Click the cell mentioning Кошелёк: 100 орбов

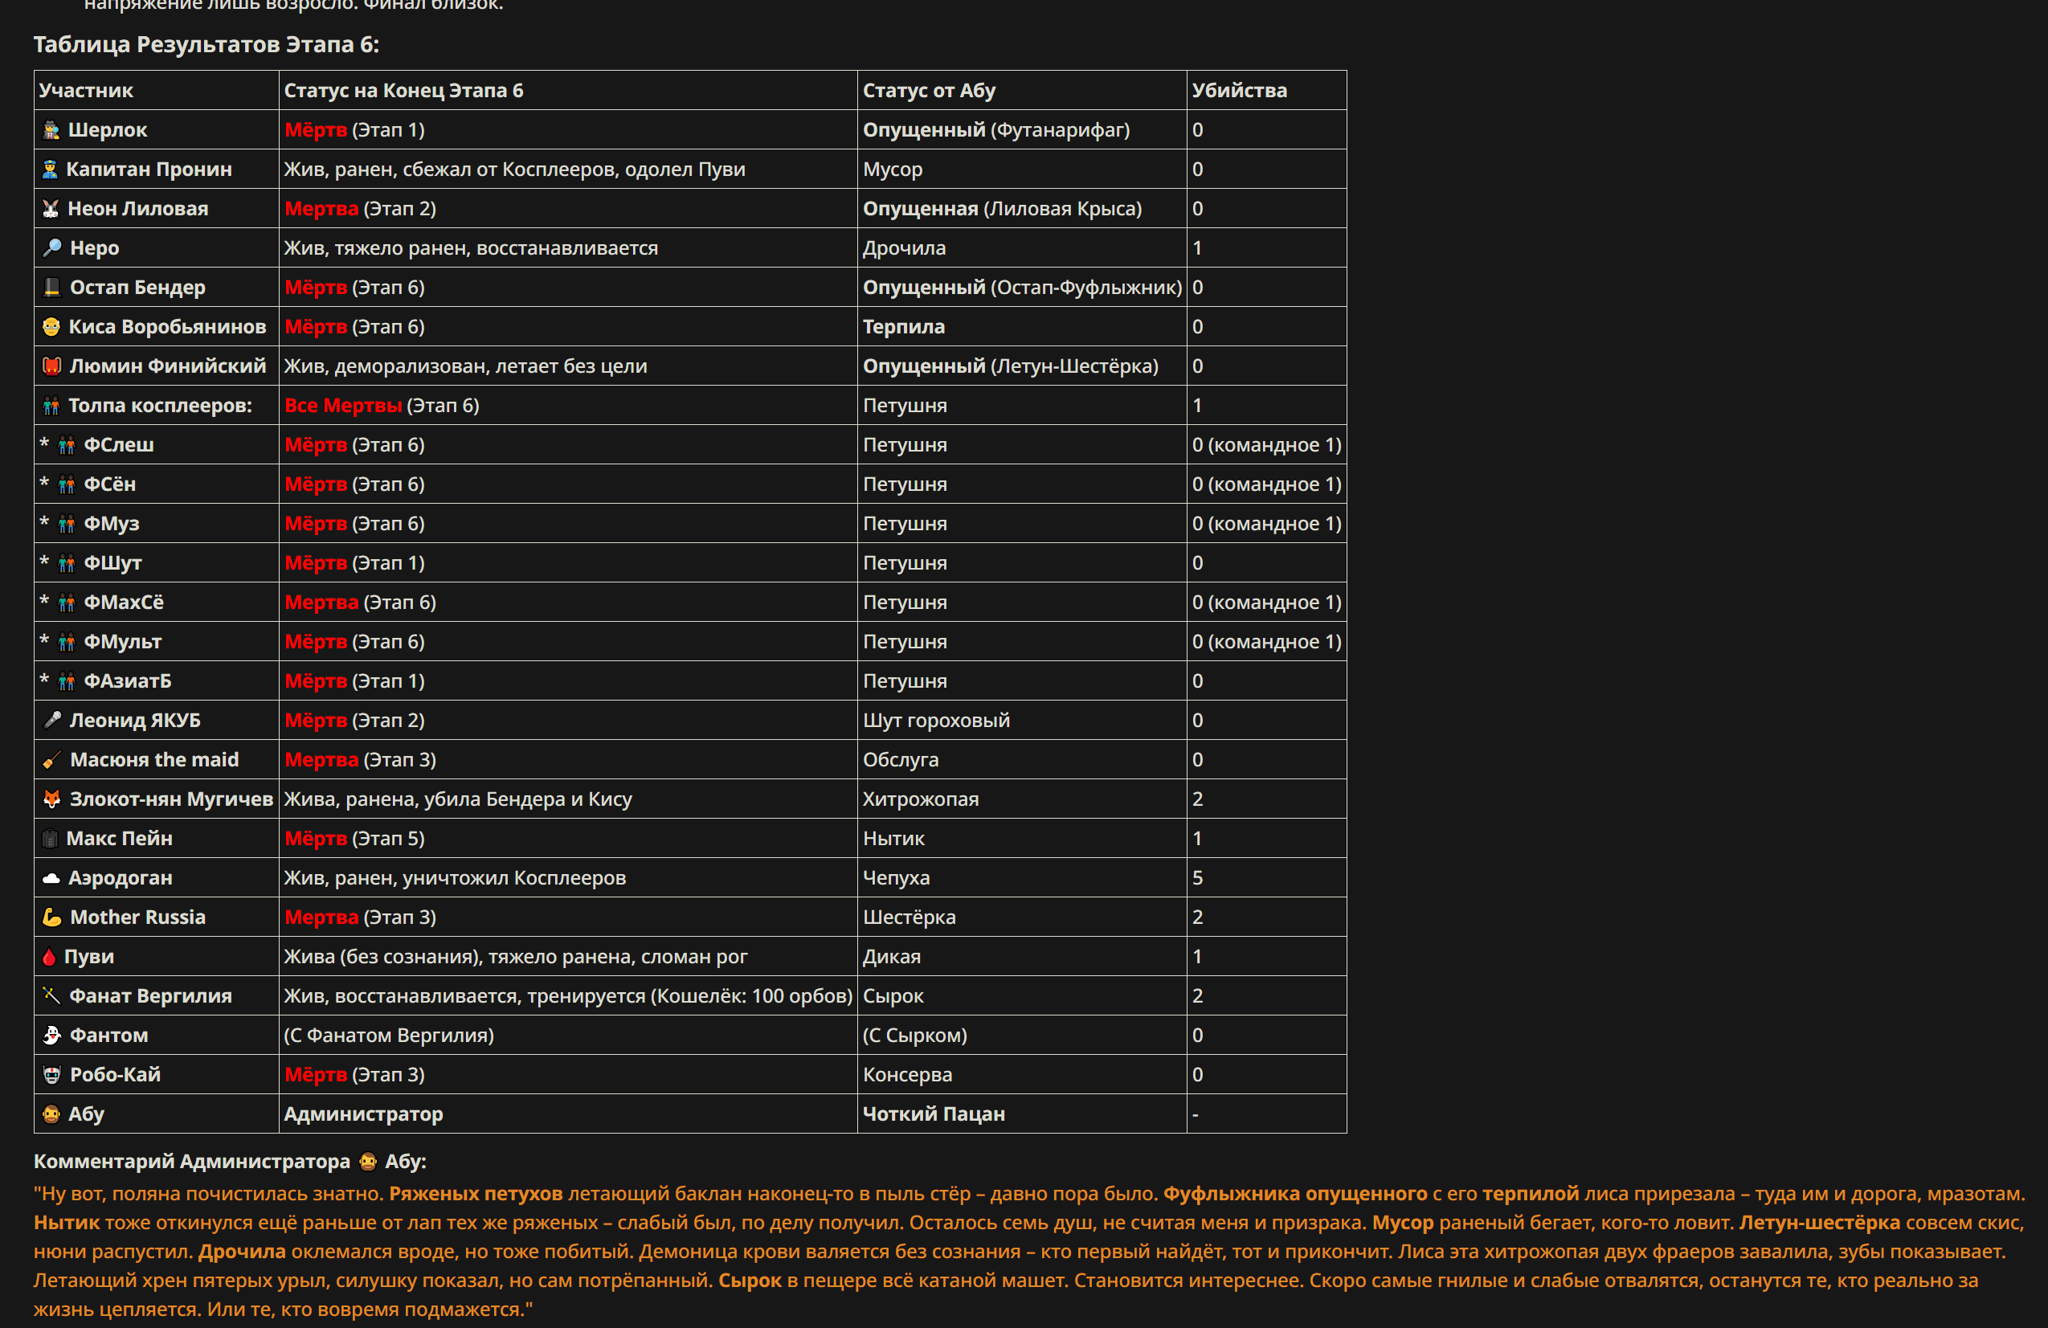568,997
